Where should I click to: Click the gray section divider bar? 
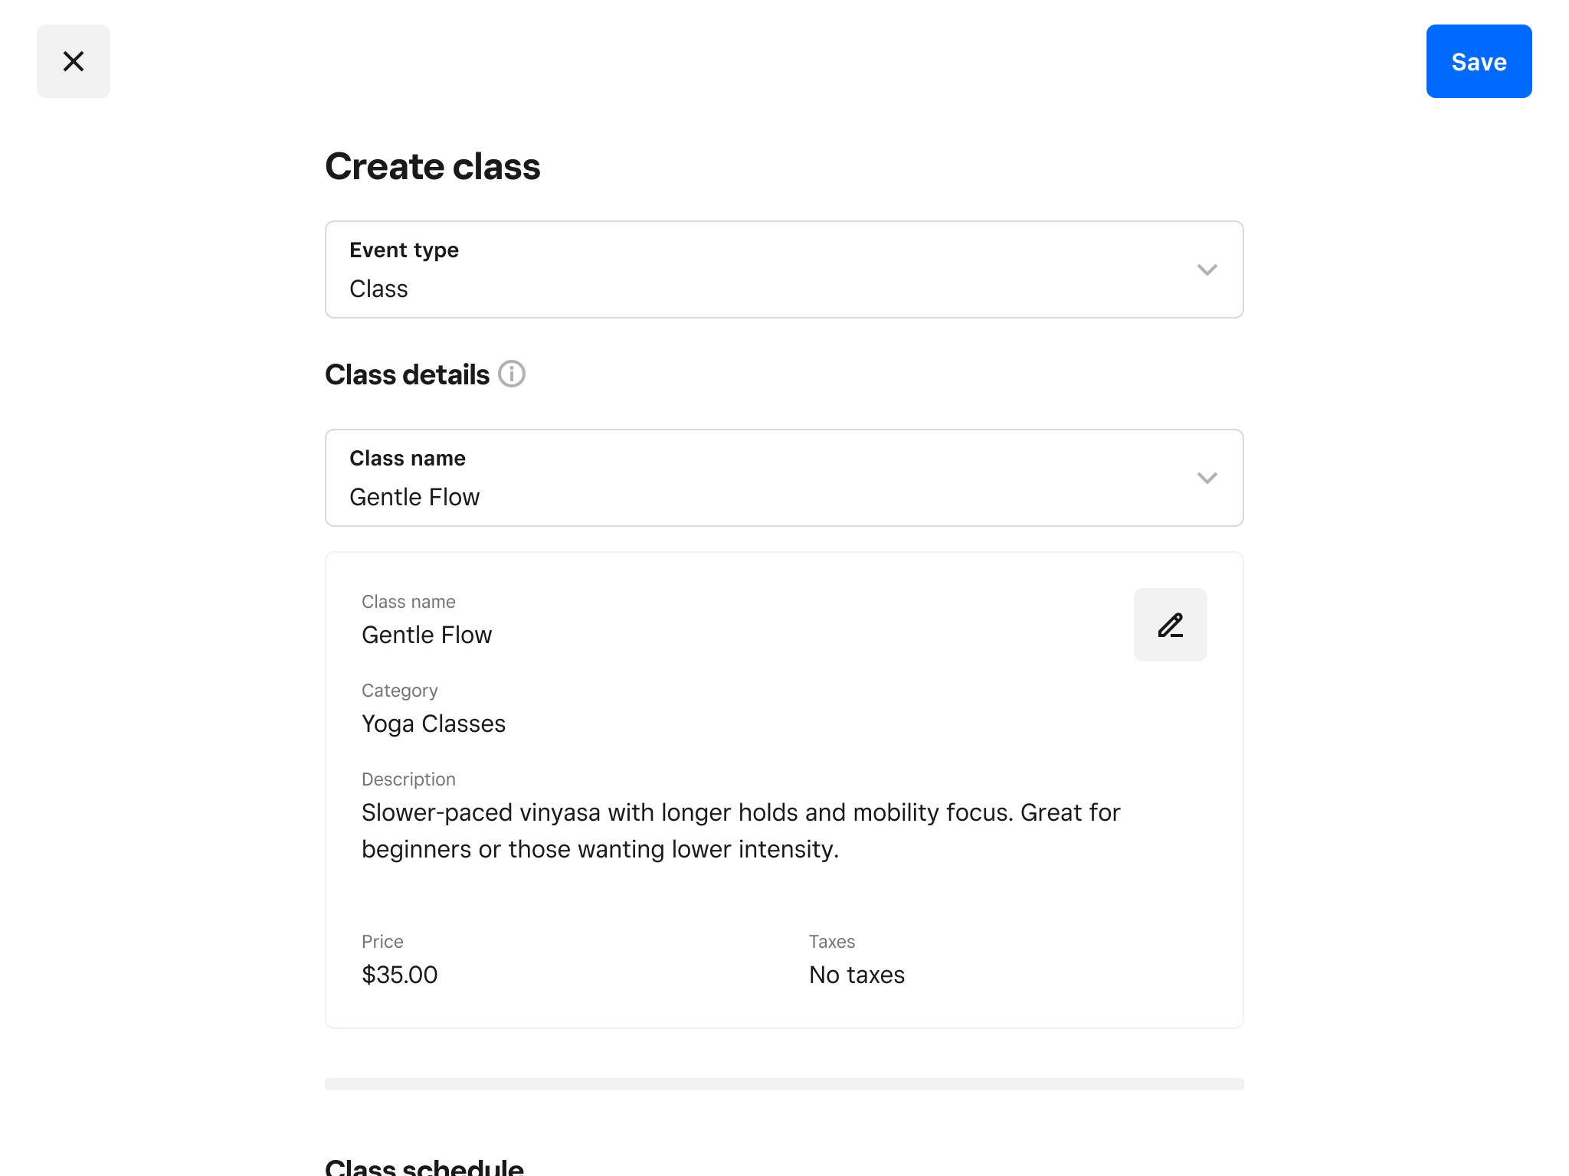pyautogui.click(x=784, y=1083)
